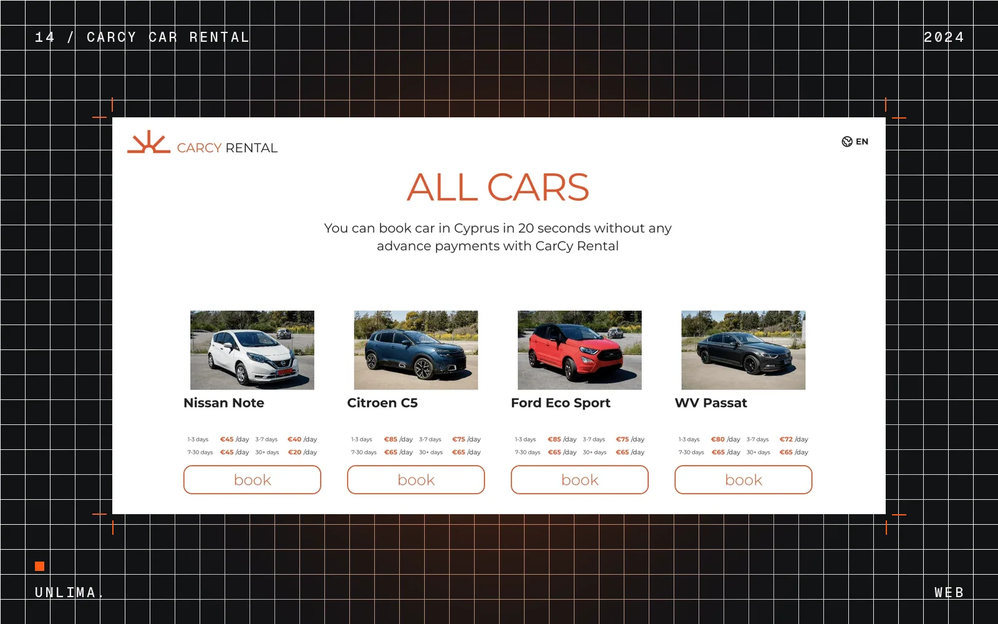Screen dimensions: 998x624
Task: Click the WV Passat car title
Action: pyautogui.click(x=711, y=403)
